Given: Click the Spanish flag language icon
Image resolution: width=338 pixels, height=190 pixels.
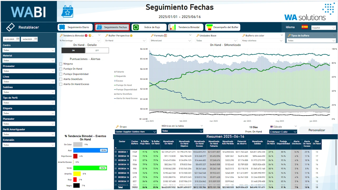Looking at the screenshot, I should point(305,27).
